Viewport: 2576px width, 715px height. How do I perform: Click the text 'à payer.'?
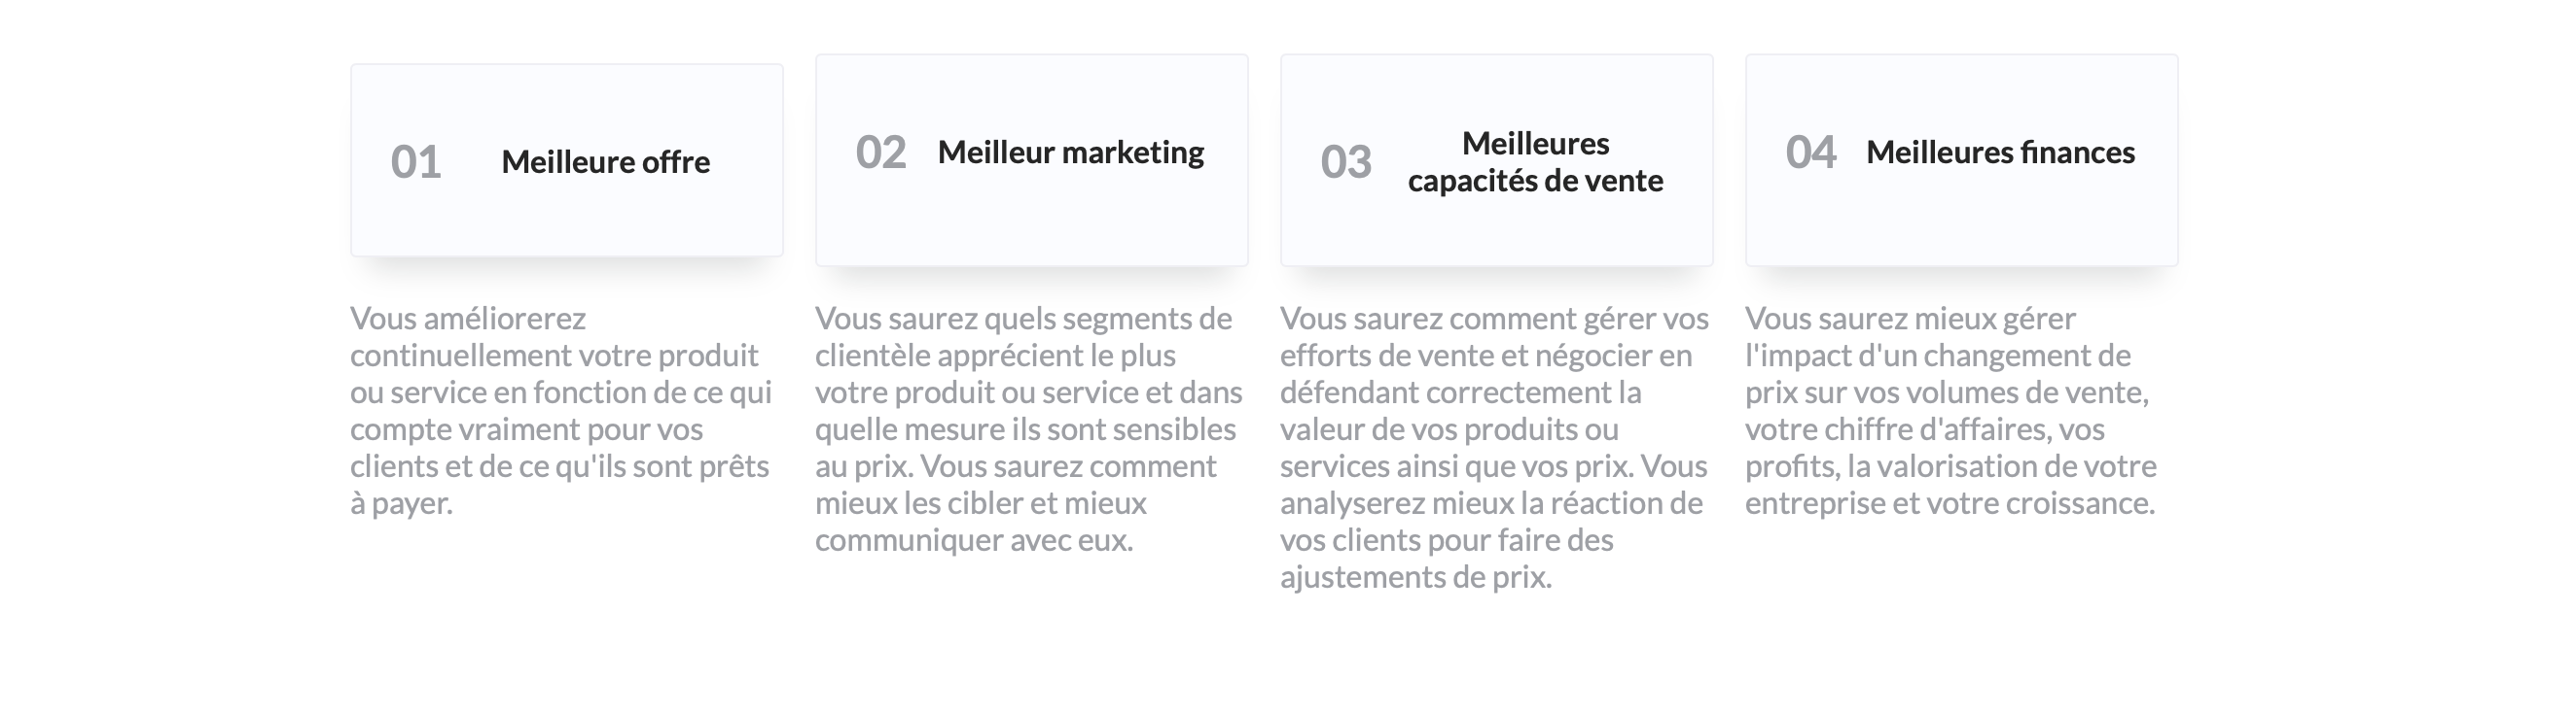coord(401,503)
